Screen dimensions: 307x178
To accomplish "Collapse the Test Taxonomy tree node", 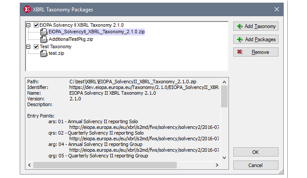I will (x=29, y=46).
